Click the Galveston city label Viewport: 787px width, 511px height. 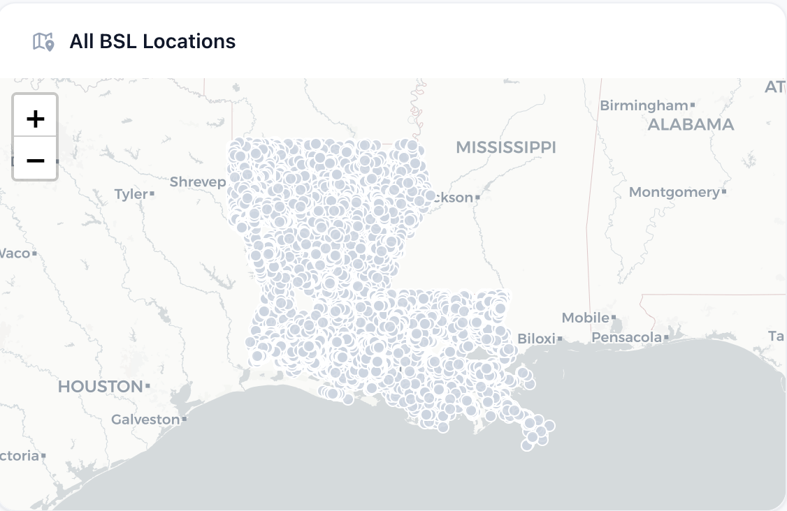click(x=145, y=420)
